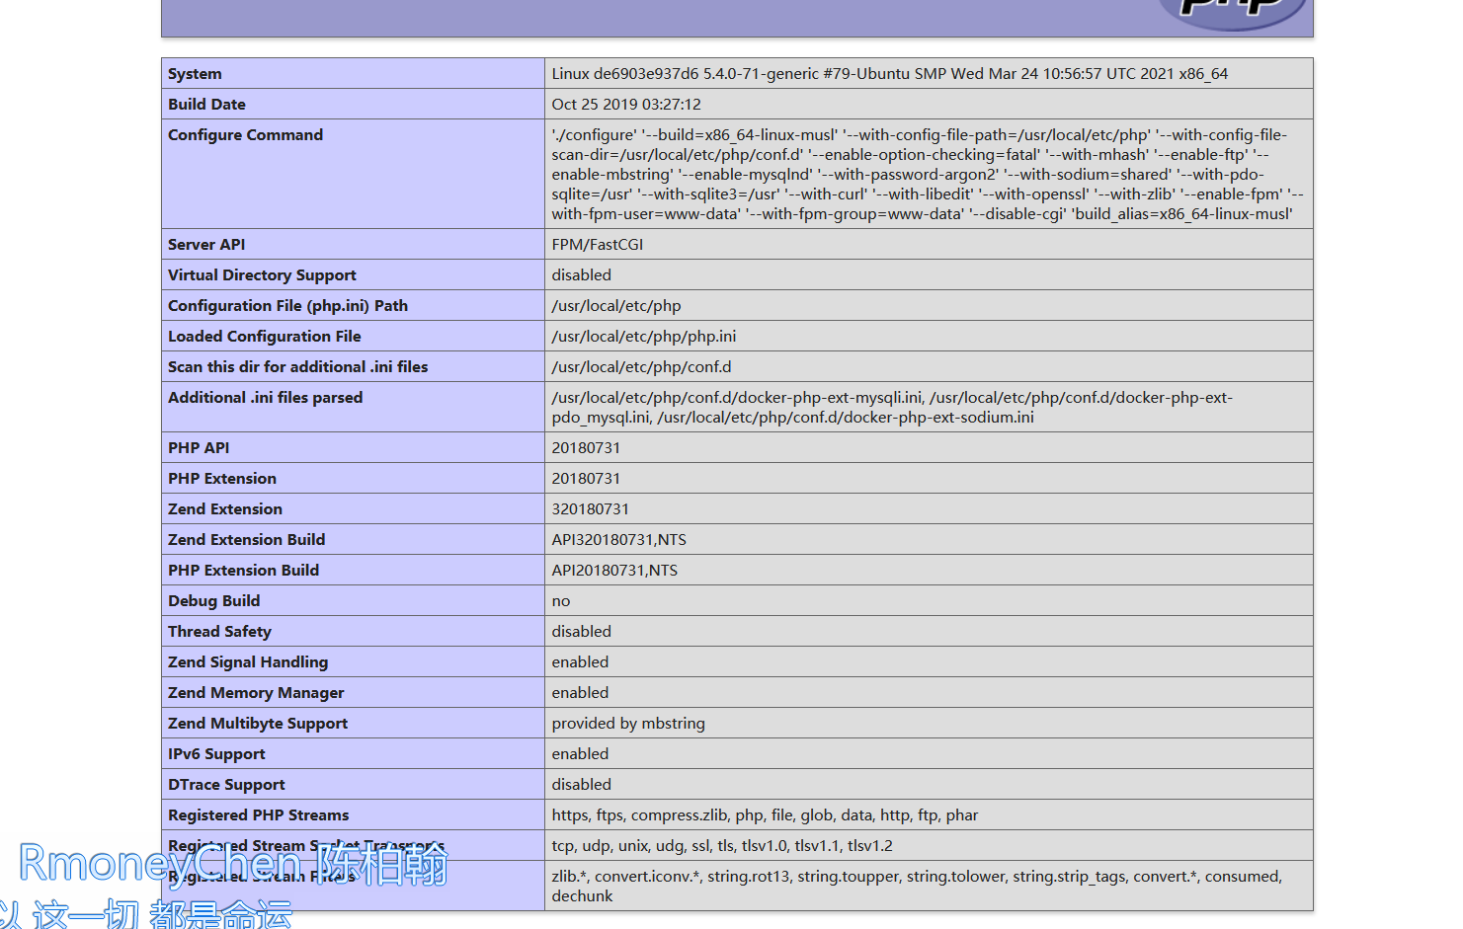Click the Linux system value text

point(889,74)
